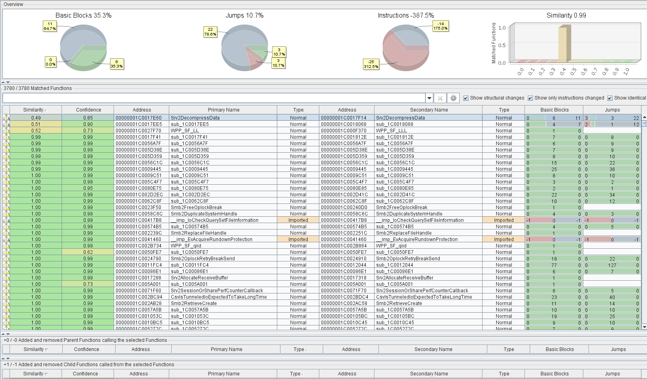This screenshot has width=647, height=379.
Task: Click row icon for Smb2ReplaceFileHandle
Action: (x=6, y=233)
